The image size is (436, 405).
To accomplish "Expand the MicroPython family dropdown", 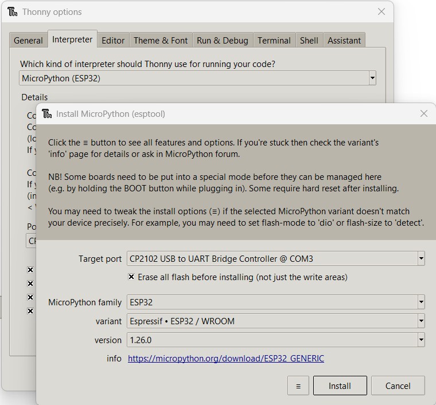I will pyautogui.click(x=421, y=302).
